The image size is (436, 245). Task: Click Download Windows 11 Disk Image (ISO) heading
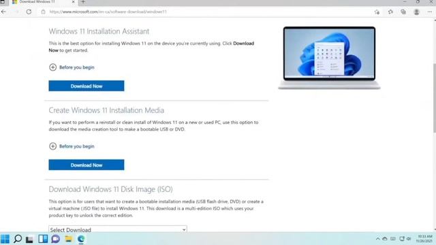(110, 189)
